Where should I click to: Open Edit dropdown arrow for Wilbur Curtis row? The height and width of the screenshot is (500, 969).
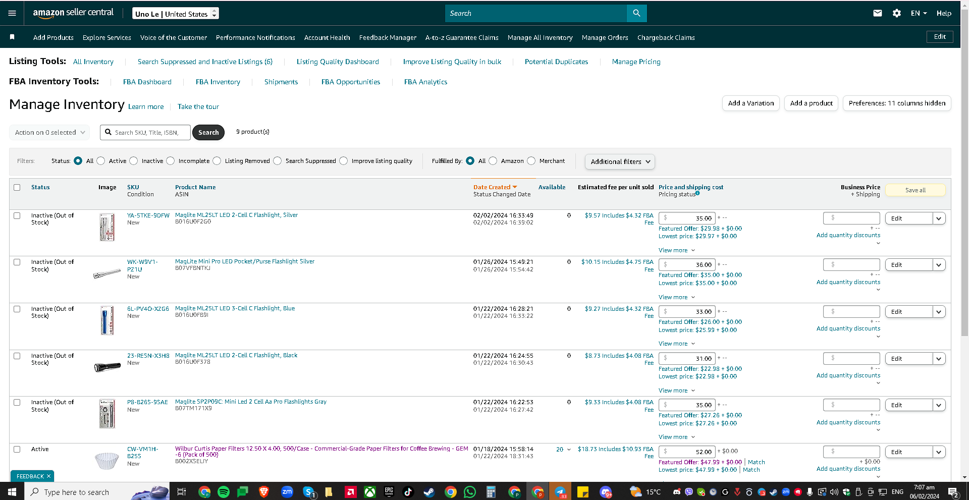point(939,452)
